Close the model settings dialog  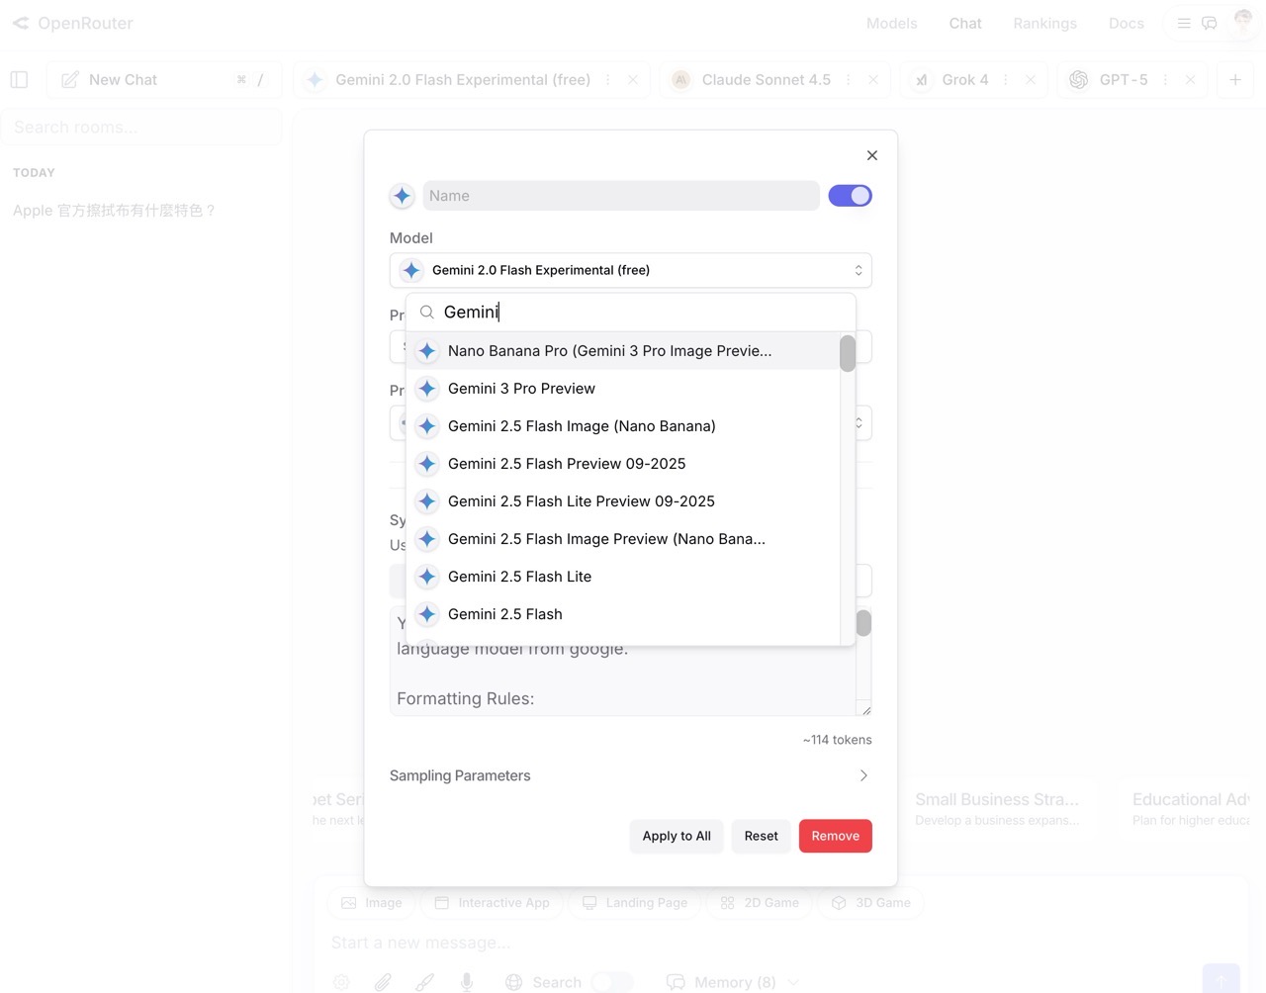click(871, 155)
